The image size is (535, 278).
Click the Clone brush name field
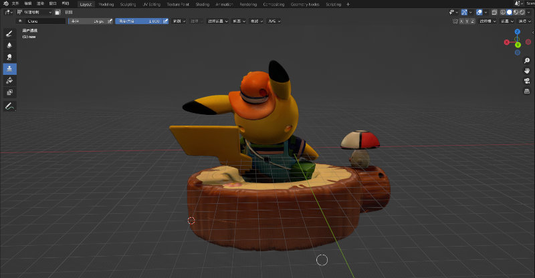(45, 21)
